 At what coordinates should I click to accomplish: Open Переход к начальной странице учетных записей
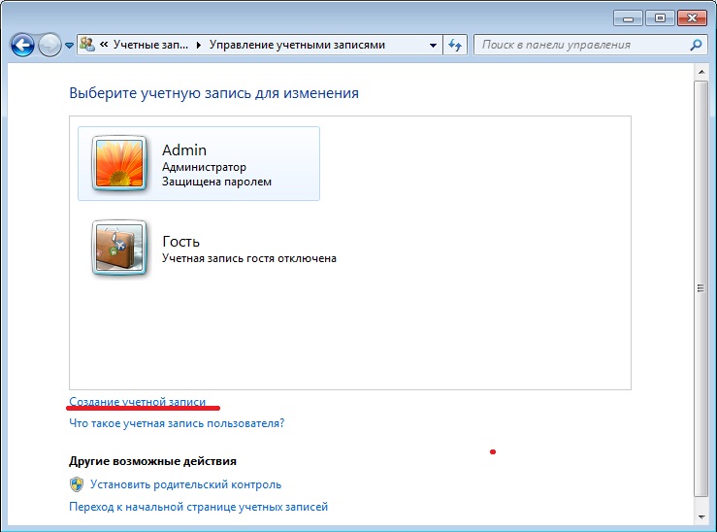(x=198, y=507)
